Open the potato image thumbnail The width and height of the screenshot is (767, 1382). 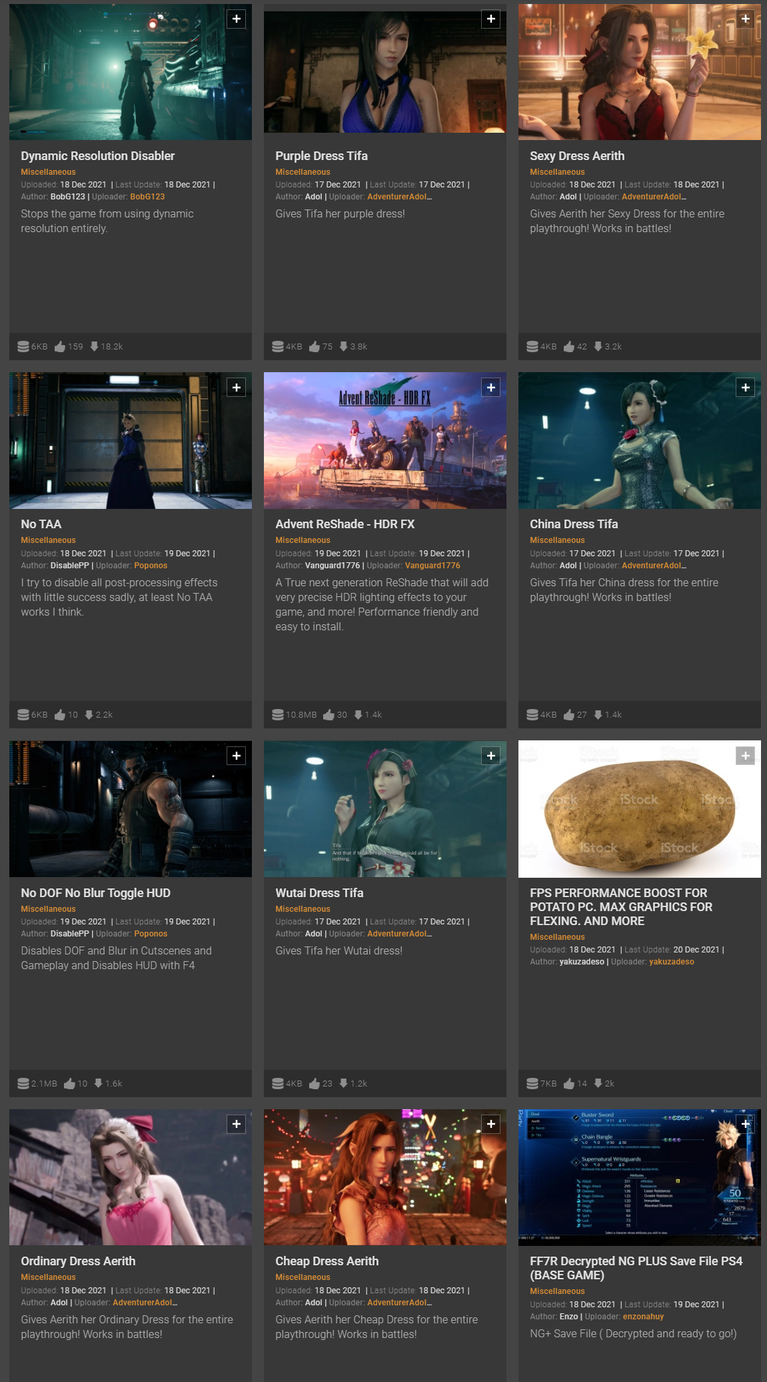(639, 809)
